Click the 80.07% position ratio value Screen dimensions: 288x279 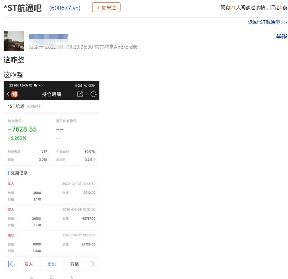click(x=90, y=152)
